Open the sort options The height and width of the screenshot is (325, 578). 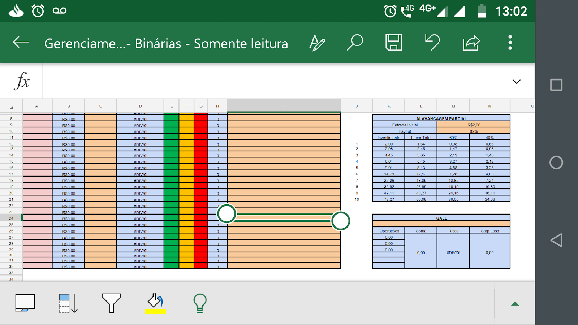67,303
